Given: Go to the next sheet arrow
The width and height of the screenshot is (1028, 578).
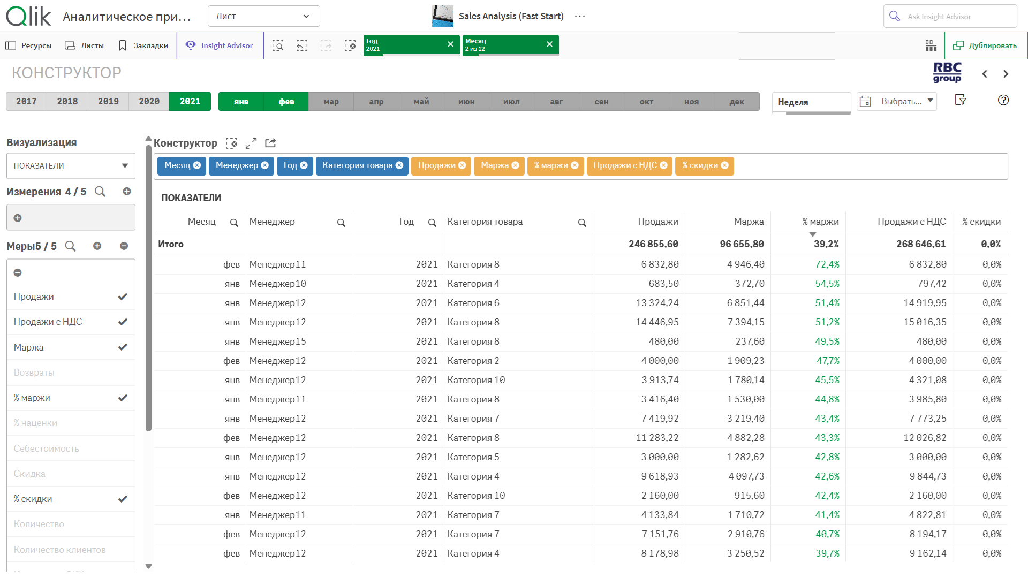Looking at the screenshot, I should pos(1006,74).
